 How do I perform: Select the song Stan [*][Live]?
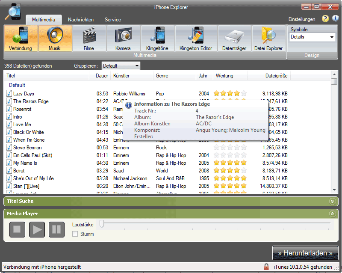click(x=26, y=186)
